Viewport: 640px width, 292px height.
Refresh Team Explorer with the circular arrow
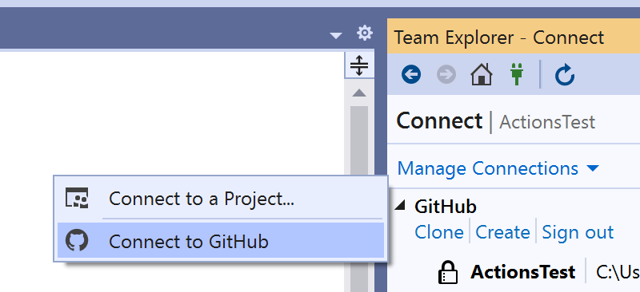(565, 76)
